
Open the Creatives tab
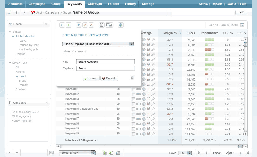pos(95,4)
